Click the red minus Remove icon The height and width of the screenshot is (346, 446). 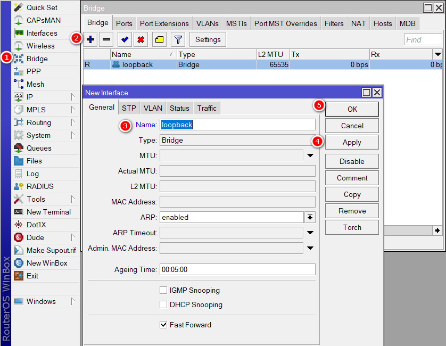tap(106, 39)
